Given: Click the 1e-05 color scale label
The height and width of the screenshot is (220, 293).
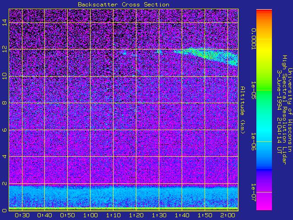Looking at the screenshot, I should [253, 90].
